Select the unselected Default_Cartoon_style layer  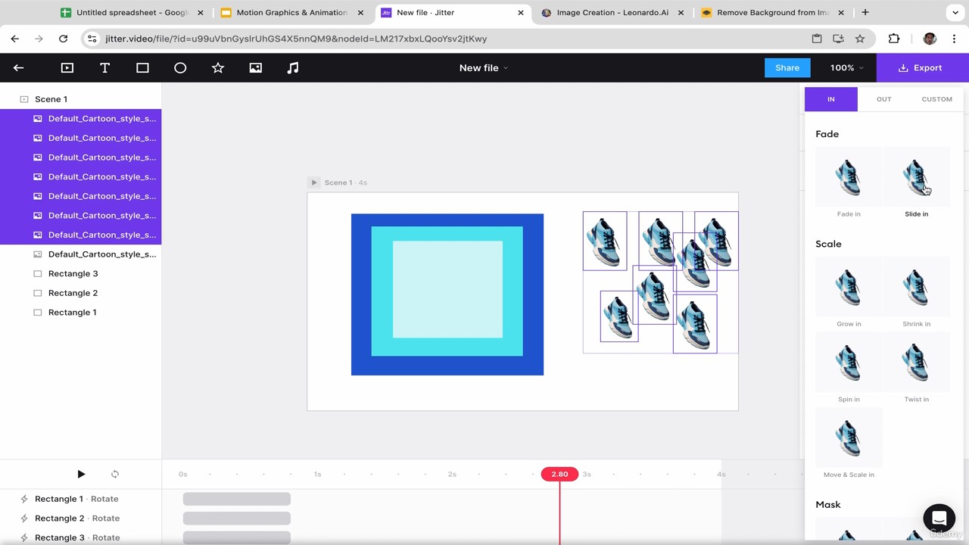pos(80,254)
